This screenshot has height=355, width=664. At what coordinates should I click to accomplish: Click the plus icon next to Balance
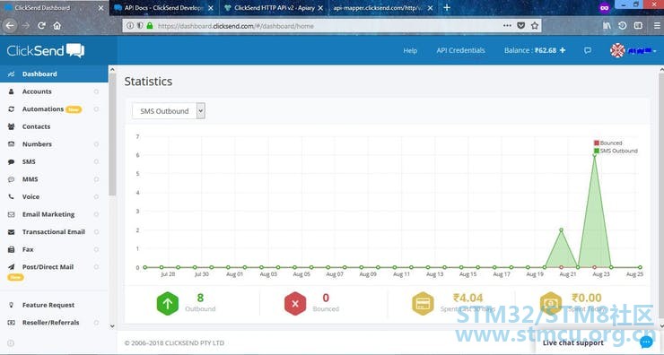563,50
